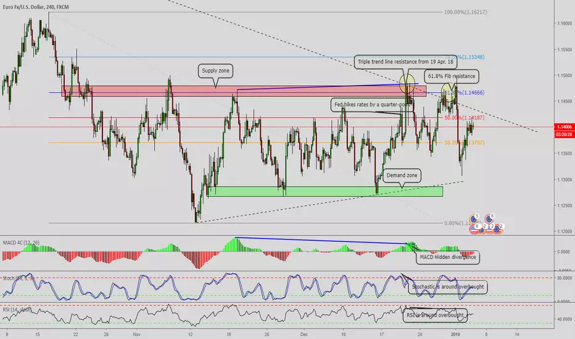Click the yellow circle marking the 61.8% Fib touch
This screenshot has height=339, width=575.
pyautogui.click(x=449, y=92)
